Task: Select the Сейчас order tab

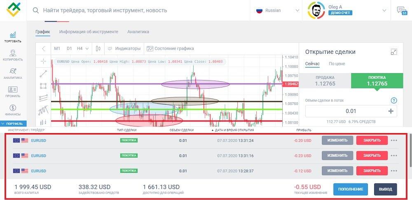Action: pyautogui.click(x=312, y=64)
